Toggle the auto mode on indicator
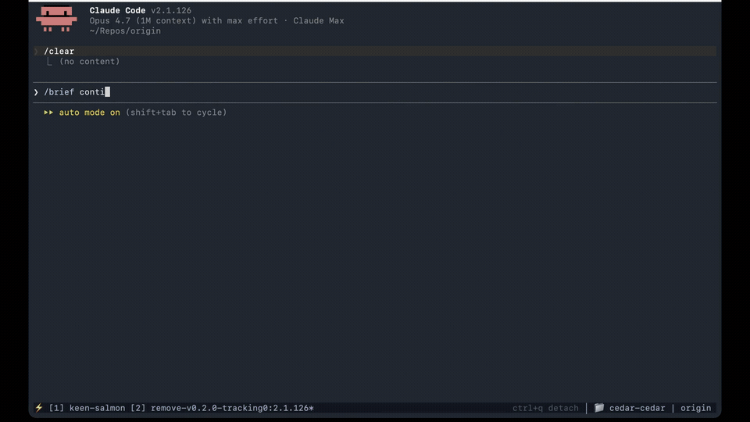The height and width of the screenshot is (422, 750). pyautogui.click(x=89, y=113)
